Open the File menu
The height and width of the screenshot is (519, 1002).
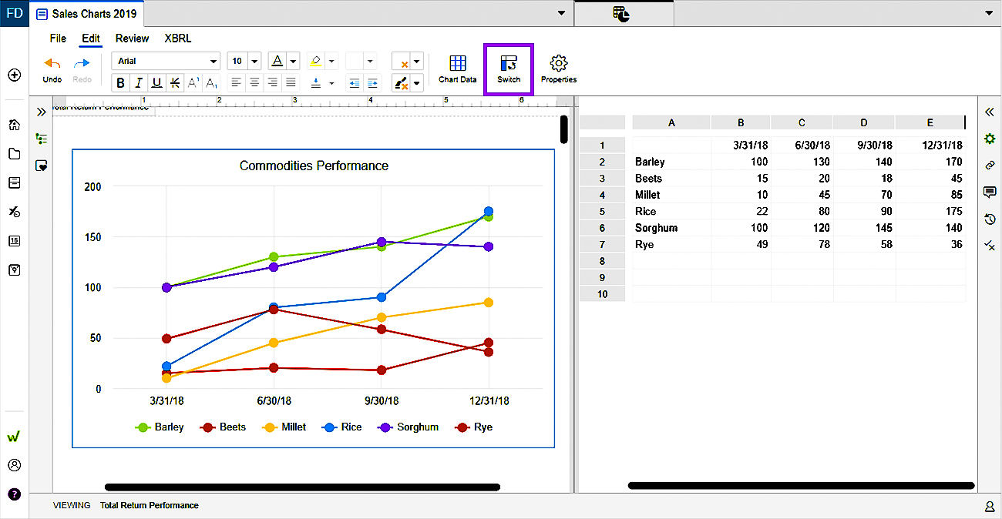pos(58,39)
